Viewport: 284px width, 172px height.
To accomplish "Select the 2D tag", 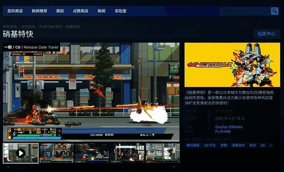I will pyautogui.click(x=263, y=145).
